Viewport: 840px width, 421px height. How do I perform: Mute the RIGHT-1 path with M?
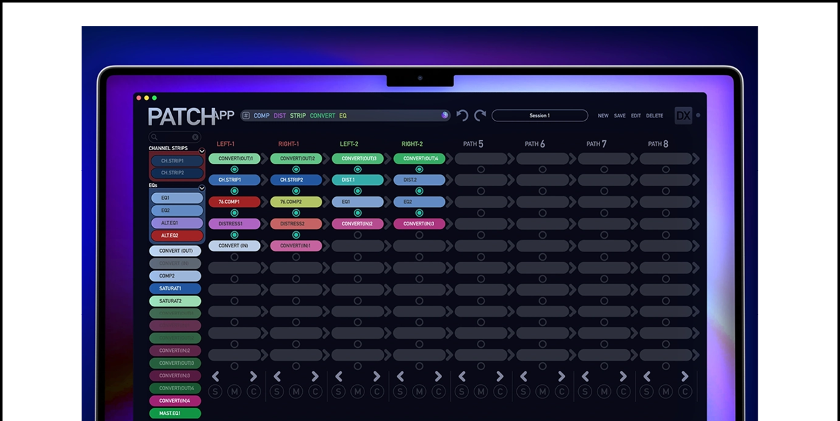(x=295, y=392)
